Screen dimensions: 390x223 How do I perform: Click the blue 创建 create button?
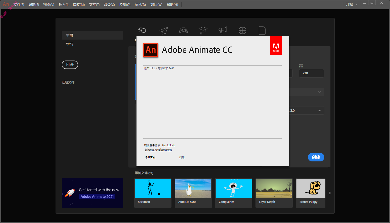(x=316, y=157)
